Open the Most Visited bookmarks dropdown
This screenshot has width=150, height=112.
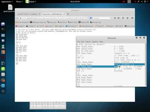coord(22,22)
